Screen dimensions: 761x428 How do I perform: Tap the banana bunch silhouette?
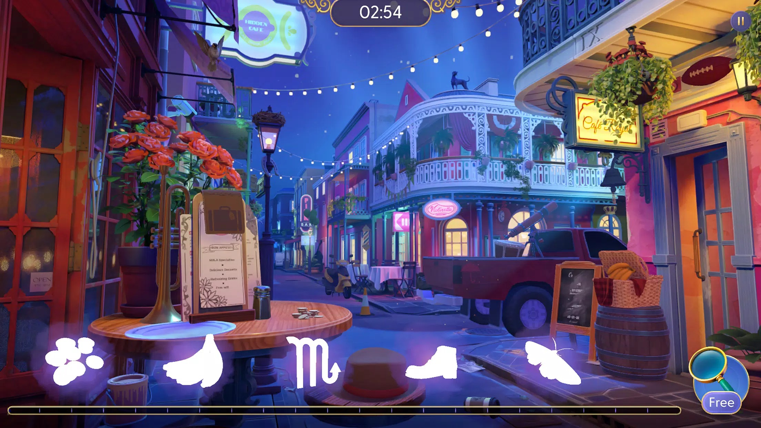tap(194, 361)
